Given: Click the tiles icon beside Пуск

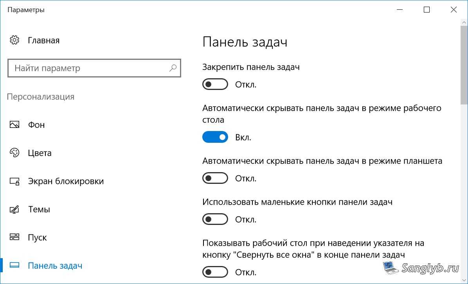Looking at the screenshot, I should 14,237.
